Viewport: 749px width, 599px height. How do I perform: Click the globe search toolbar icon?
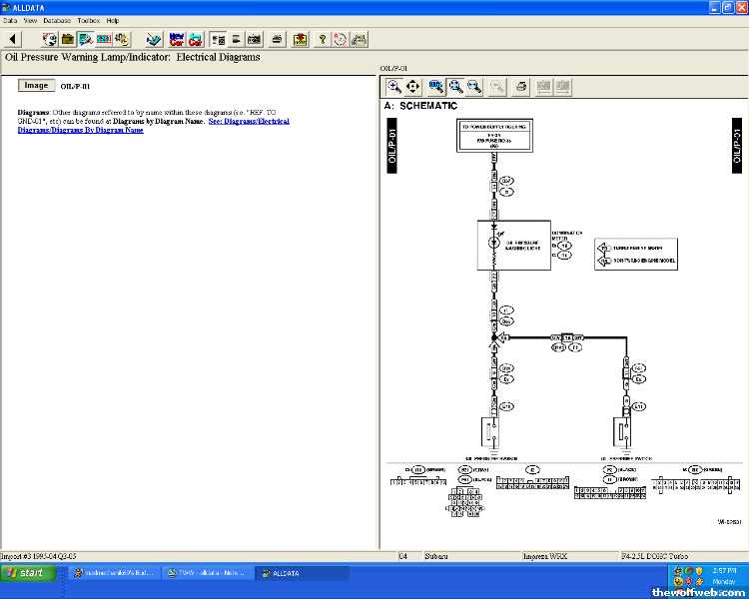pos(50,39)
